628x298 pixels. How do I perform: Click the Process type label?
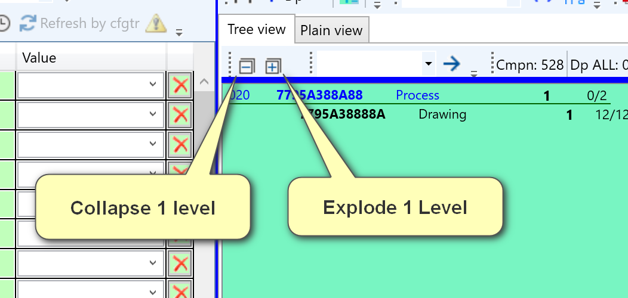point(417,95)
